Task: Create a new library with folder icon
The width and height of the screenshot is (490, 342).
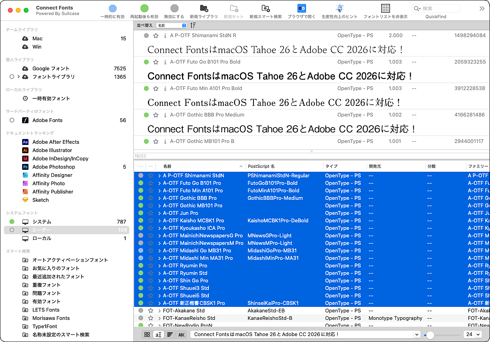Action: tap(204, 8)
